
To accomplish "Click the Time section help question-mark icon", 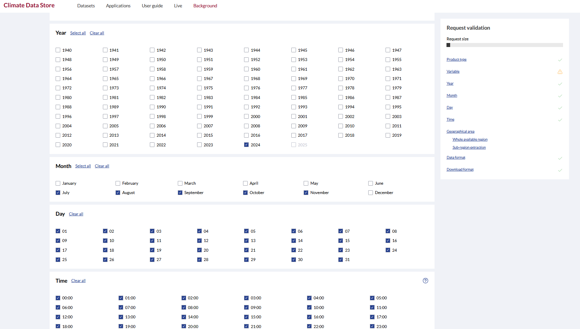I will click(425, 281).
